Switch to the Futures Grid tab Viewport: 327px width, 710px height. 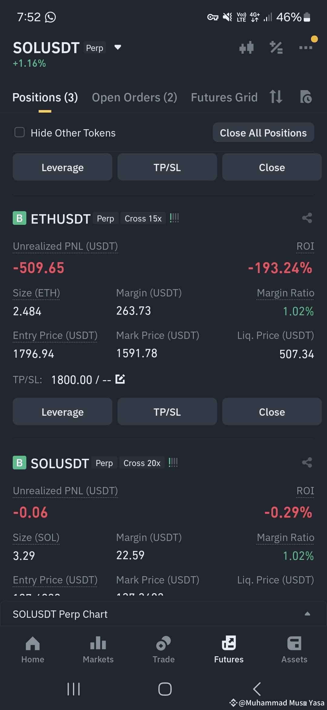click(224, 97)
